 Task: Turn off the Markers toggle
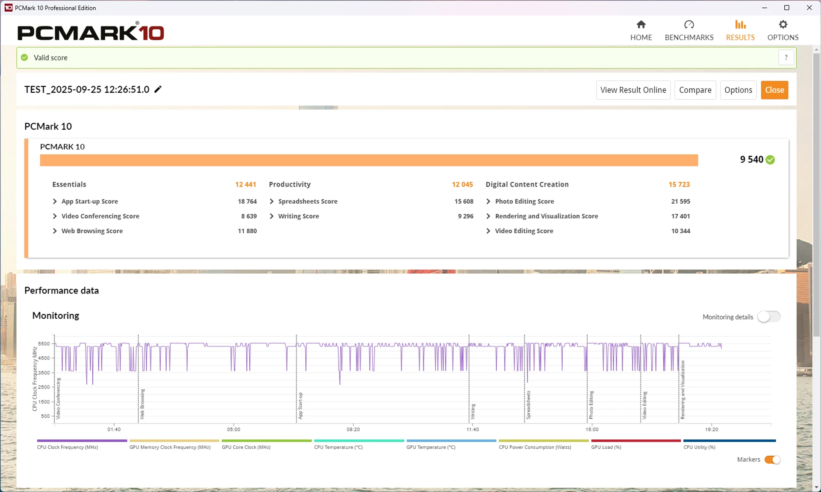pyautogui.click(x=772, y=459)
